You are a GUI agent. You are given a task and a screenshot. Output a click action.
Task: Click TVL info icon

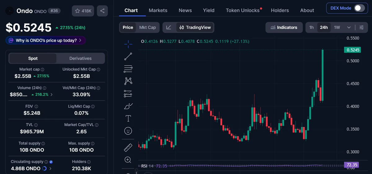pos(36,125)
